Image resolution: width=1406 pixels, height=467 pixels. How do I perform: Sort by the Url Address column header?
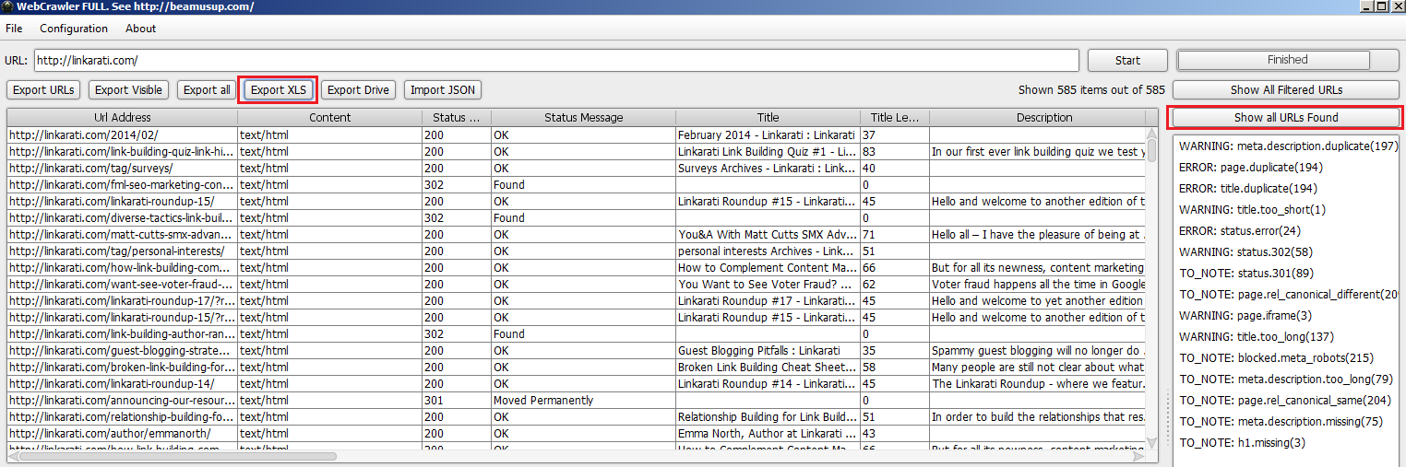[122, 118]
